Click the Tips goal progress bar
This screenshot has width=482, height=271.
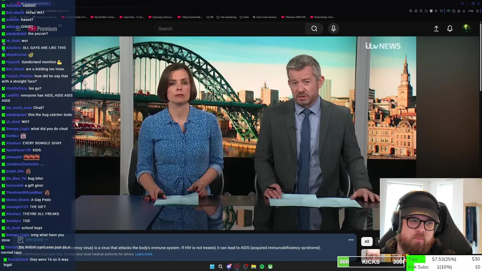click(444, 259)
